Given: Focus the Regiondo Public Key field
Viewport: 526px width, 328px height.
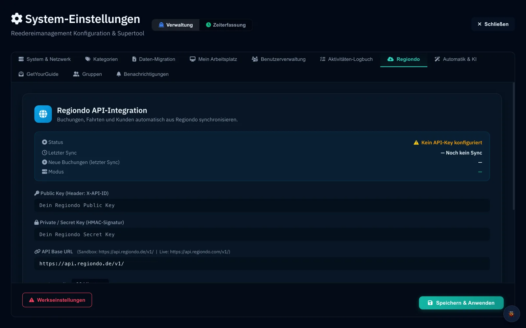Looking at the screenshot, I should point(262,205).
